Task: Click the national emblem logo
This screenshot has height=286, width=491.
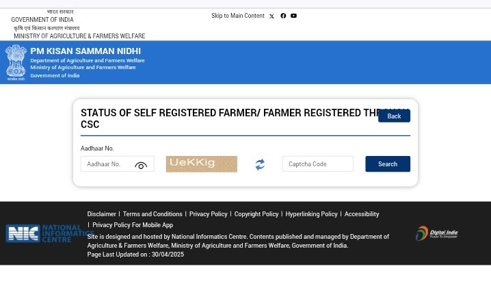Action: [x=16, y=62]
